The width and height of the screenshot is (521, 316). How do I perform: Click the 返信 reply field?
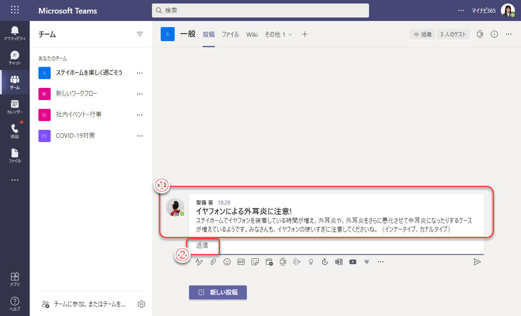336,246
